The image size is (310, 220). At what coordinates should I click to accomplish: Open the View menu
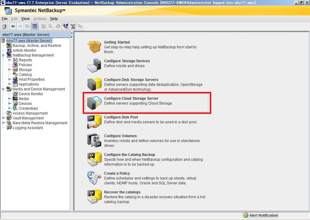[25, 19]
